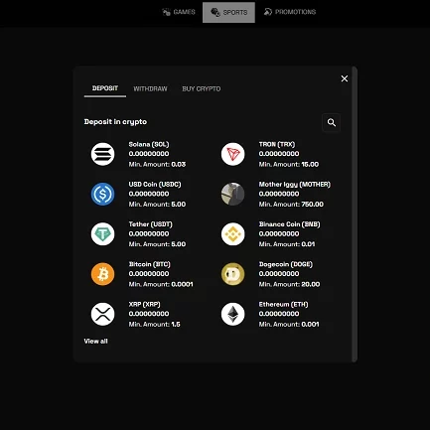Viewport: 430px width, 430px height.
Task: Click the dialog's vertical scrollbar
Action: 355,214
